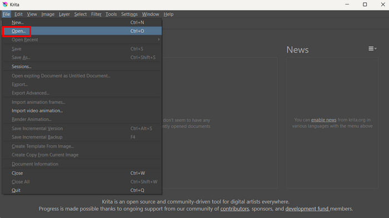Open the Help menu
389x218 pixels.
click(168, 14)
